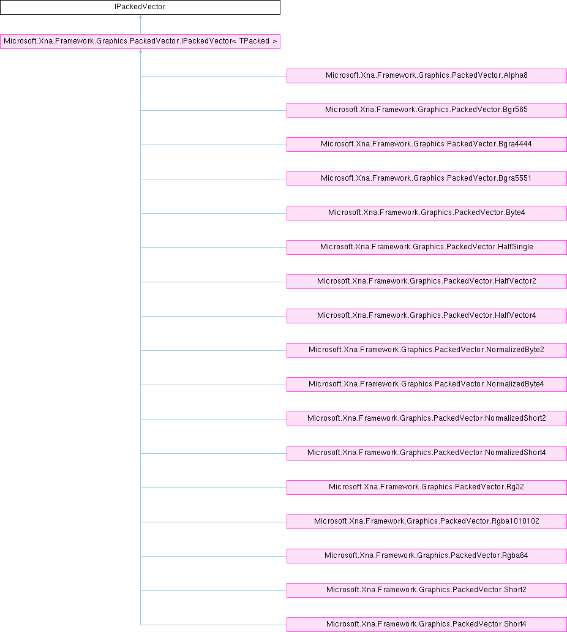The width and height of the screenshot is (567, 632).
Task: Open the IPackedVector< TPacked > interface node
Action: (x=140, y=42)
